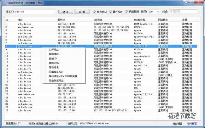The width and height of the screenshot is (205, 128).
Task: Select the yp.baidu.com row
Action: coord(101,104)
